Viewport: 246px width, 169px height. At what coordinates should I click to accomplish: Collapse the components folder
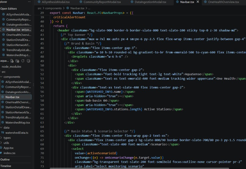(x=12, y=77)
